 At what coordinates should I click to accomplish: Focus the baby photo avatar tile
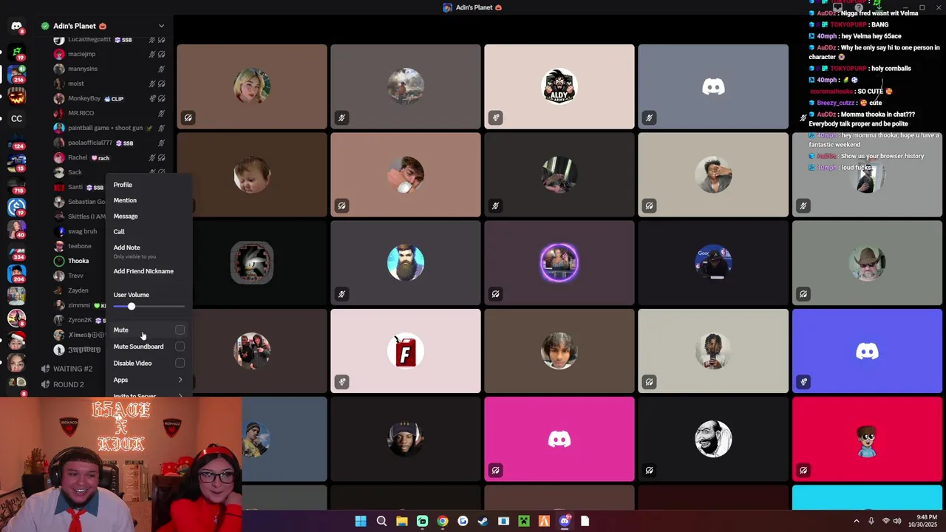(252, 175)
